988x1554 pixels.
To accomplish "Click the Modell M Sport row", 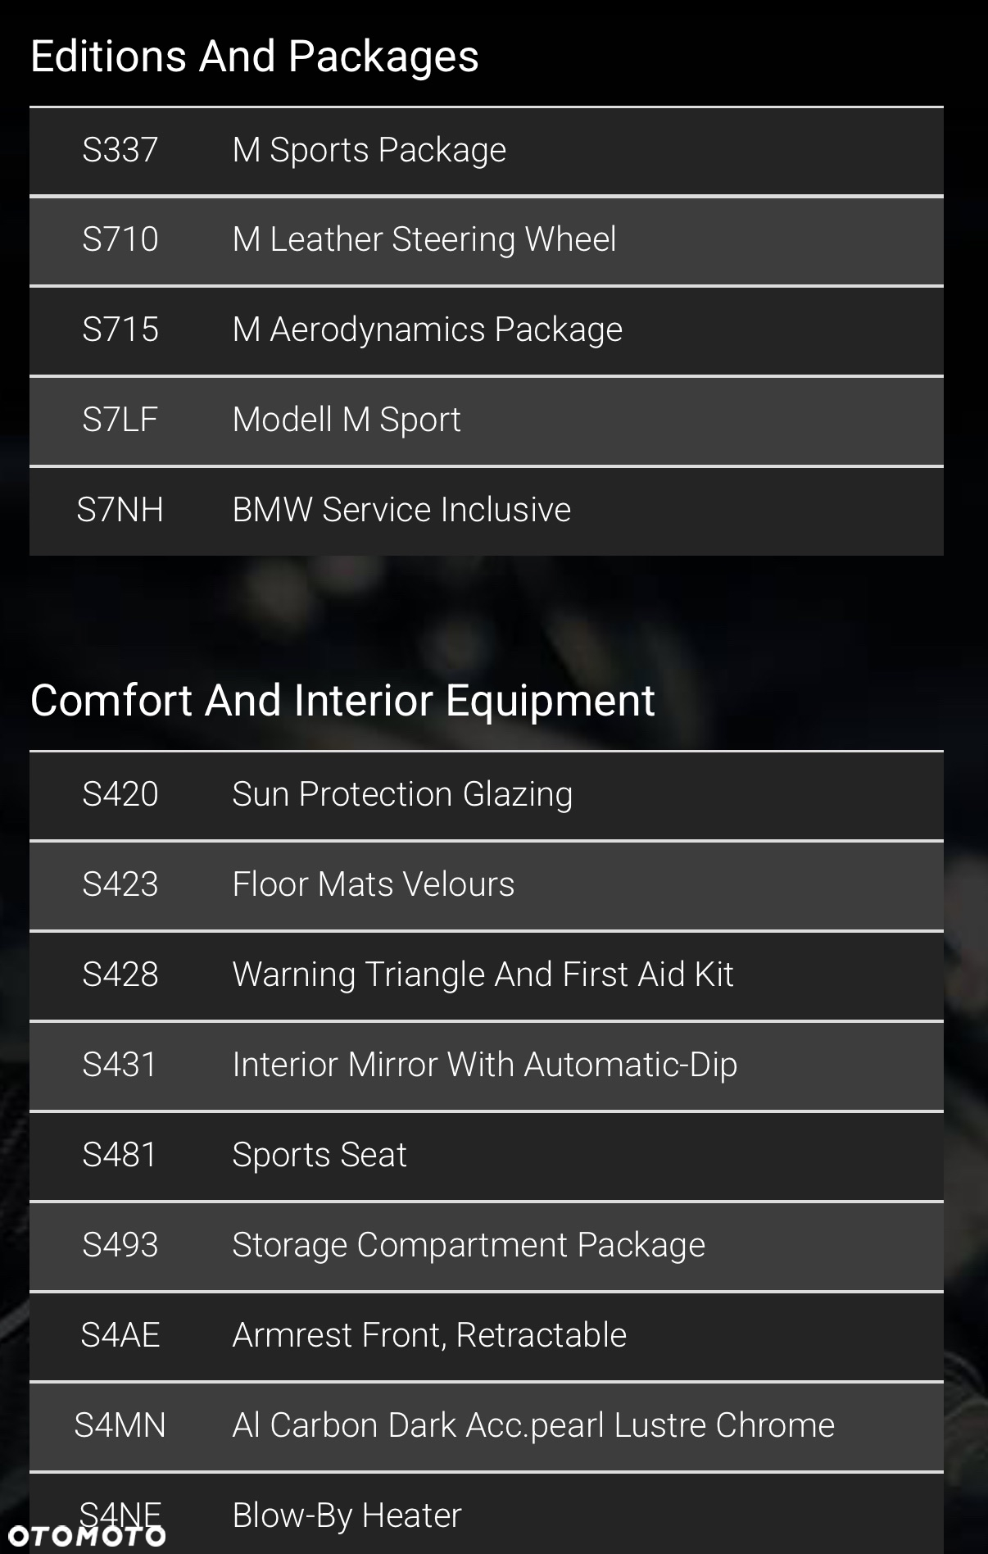I will (x=487, y=421).
